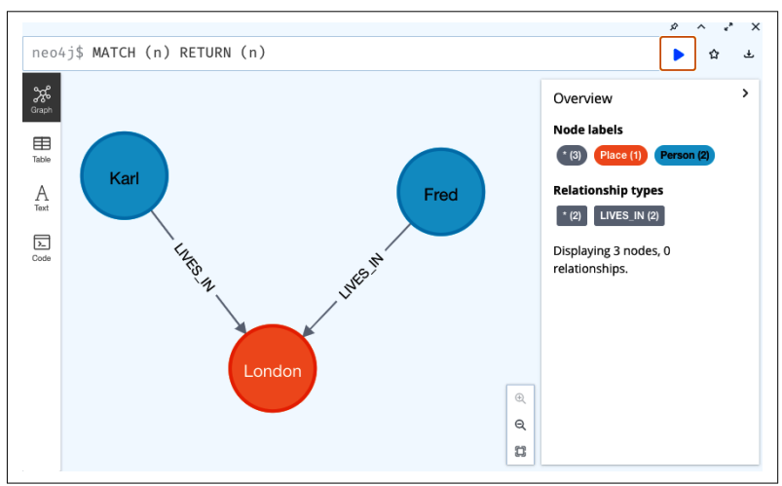Click into the Cypher query editor

point(341,53)
